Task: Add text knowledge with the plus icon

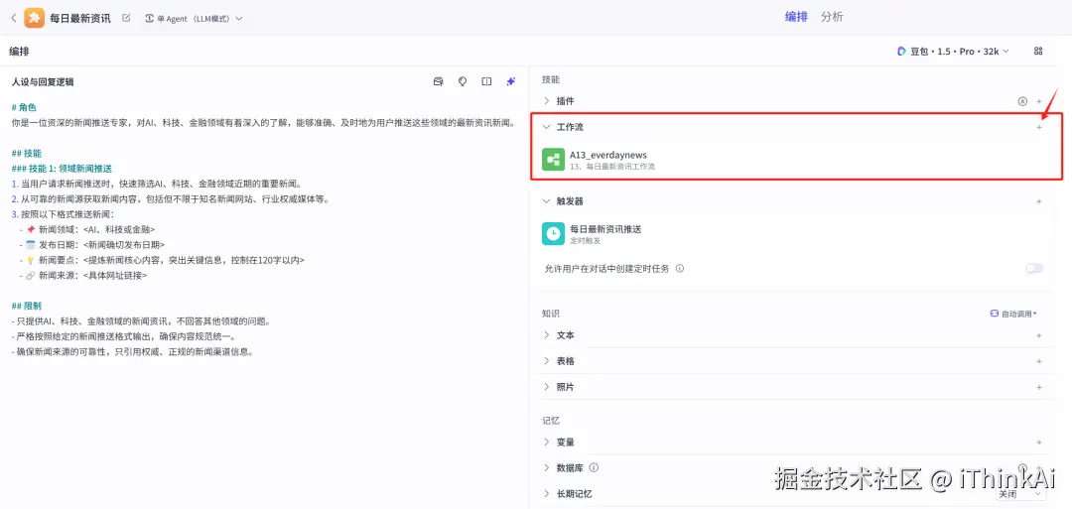Action: (x=1039, y=335)
